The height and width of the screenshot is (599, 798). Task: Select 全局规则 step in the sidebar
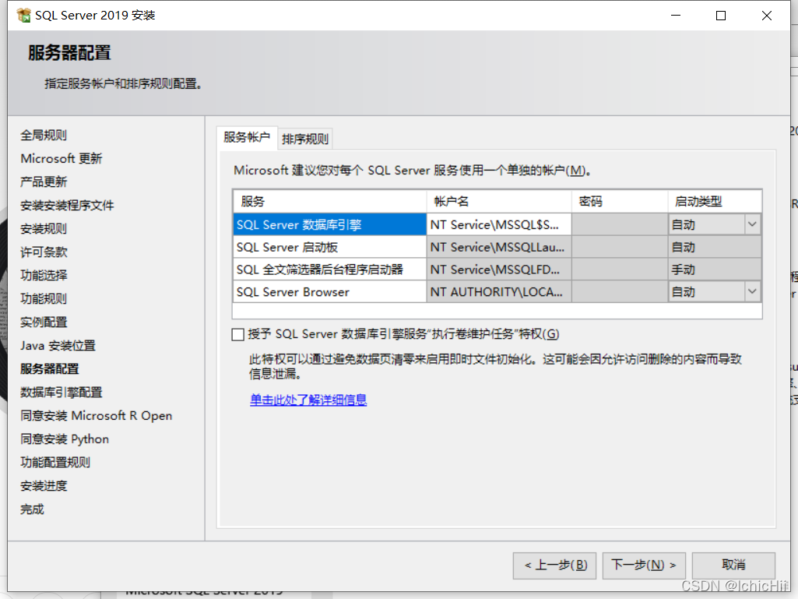[44, 136]
